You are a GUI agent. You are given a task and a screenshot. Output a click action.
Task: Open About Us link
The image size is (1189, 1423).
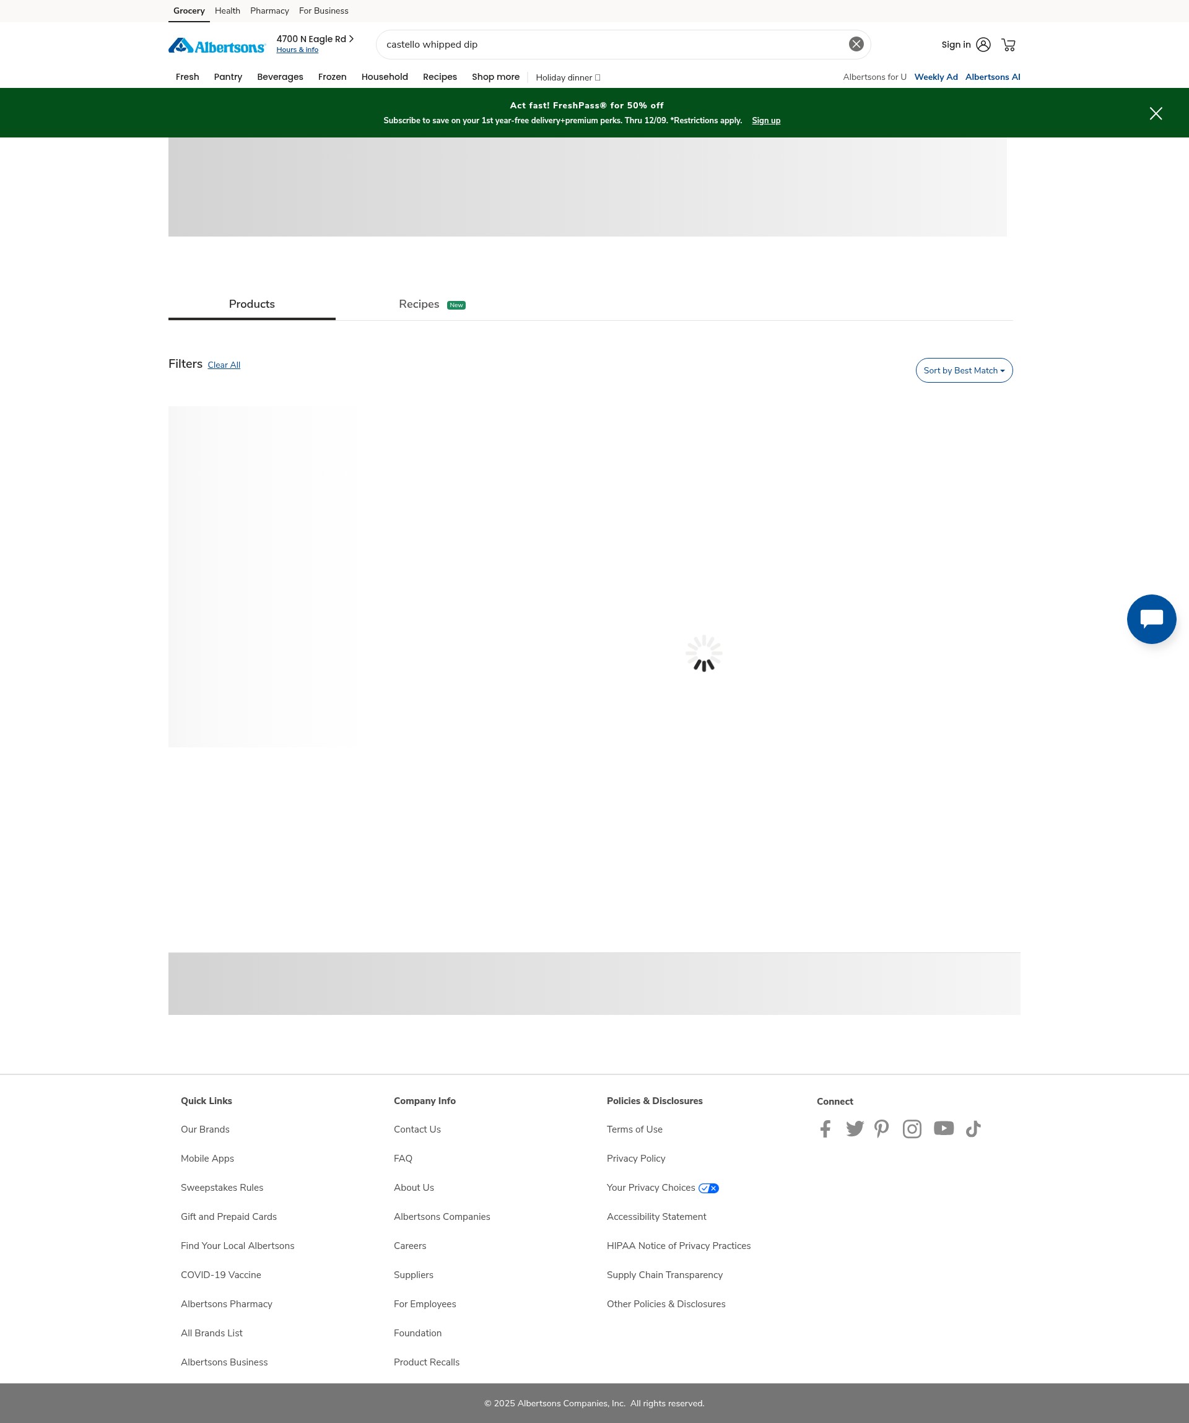click(413, 1187)
